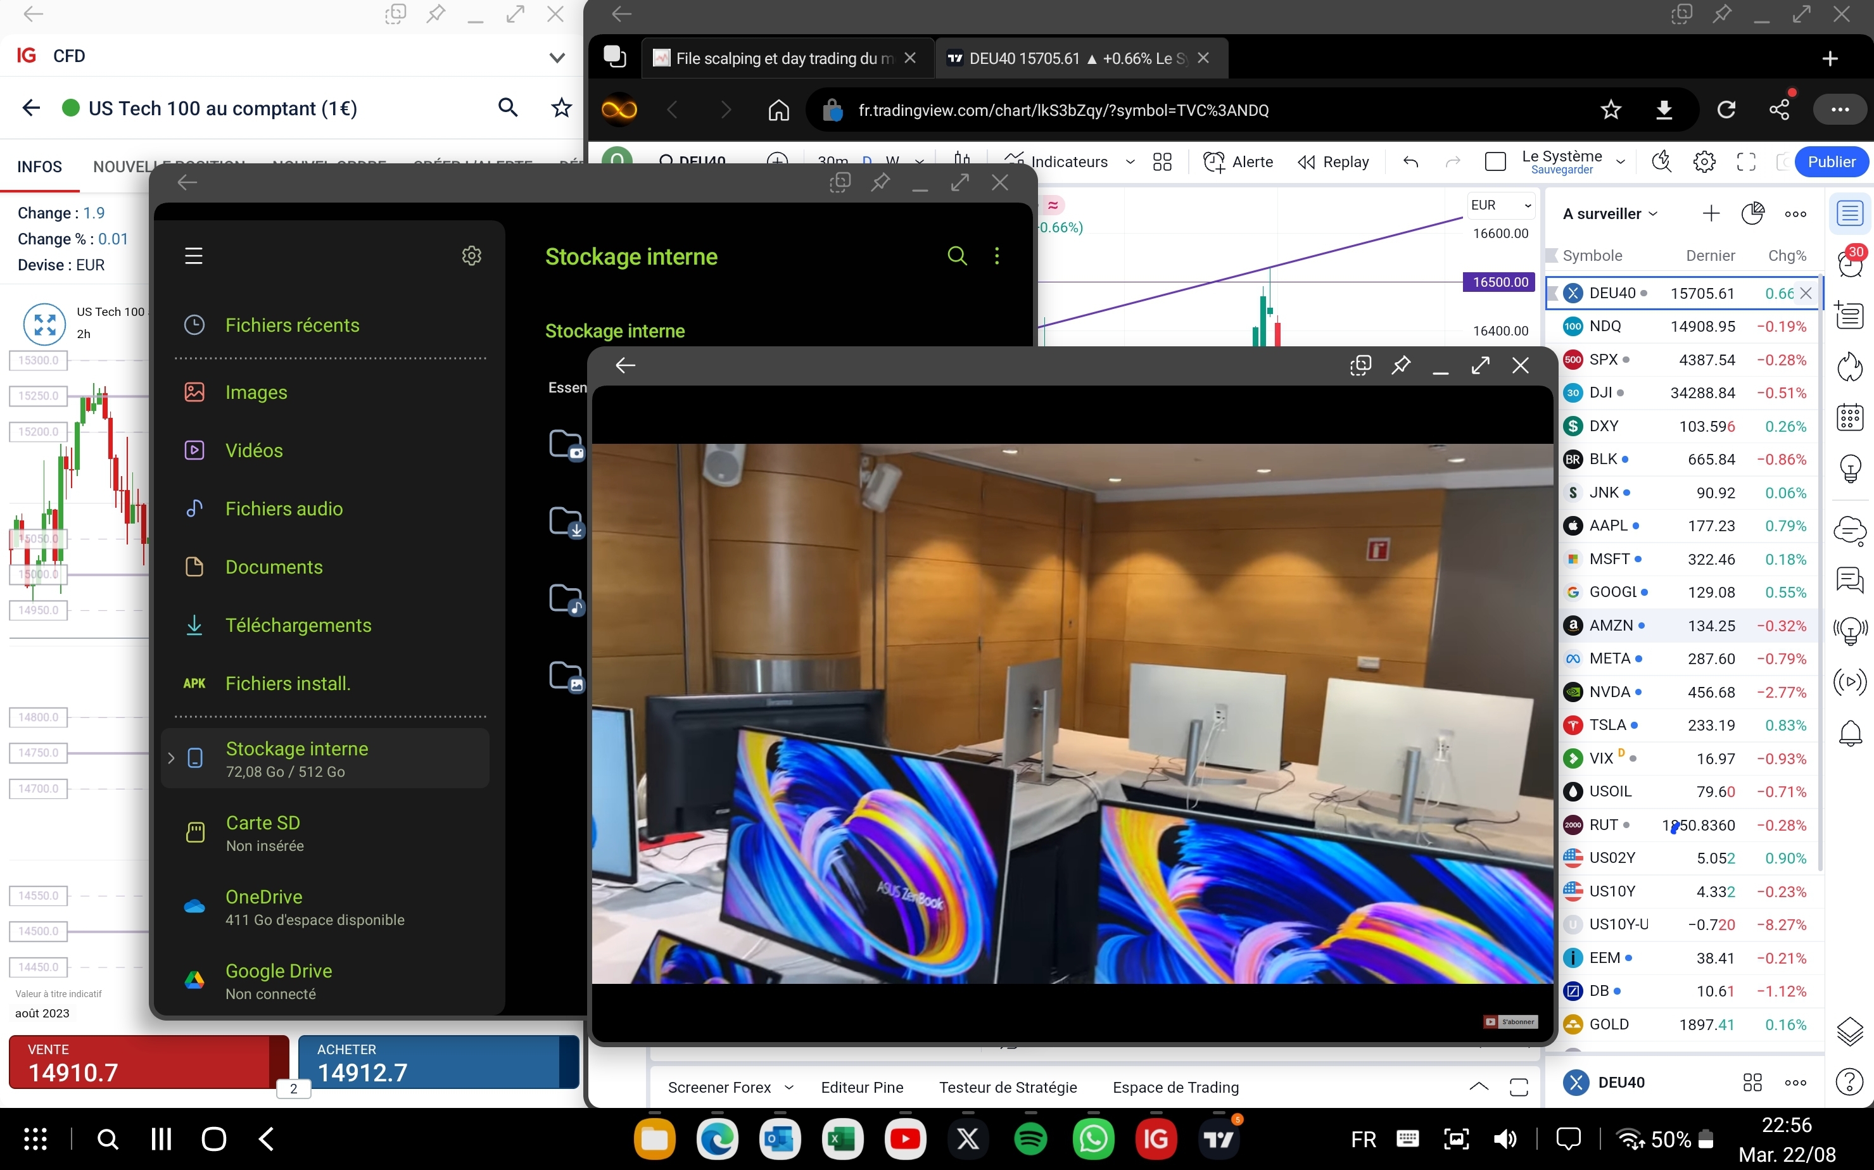Search inside Stockage interne
The image size is (1874, 1170).
click(x=957, y=255)
